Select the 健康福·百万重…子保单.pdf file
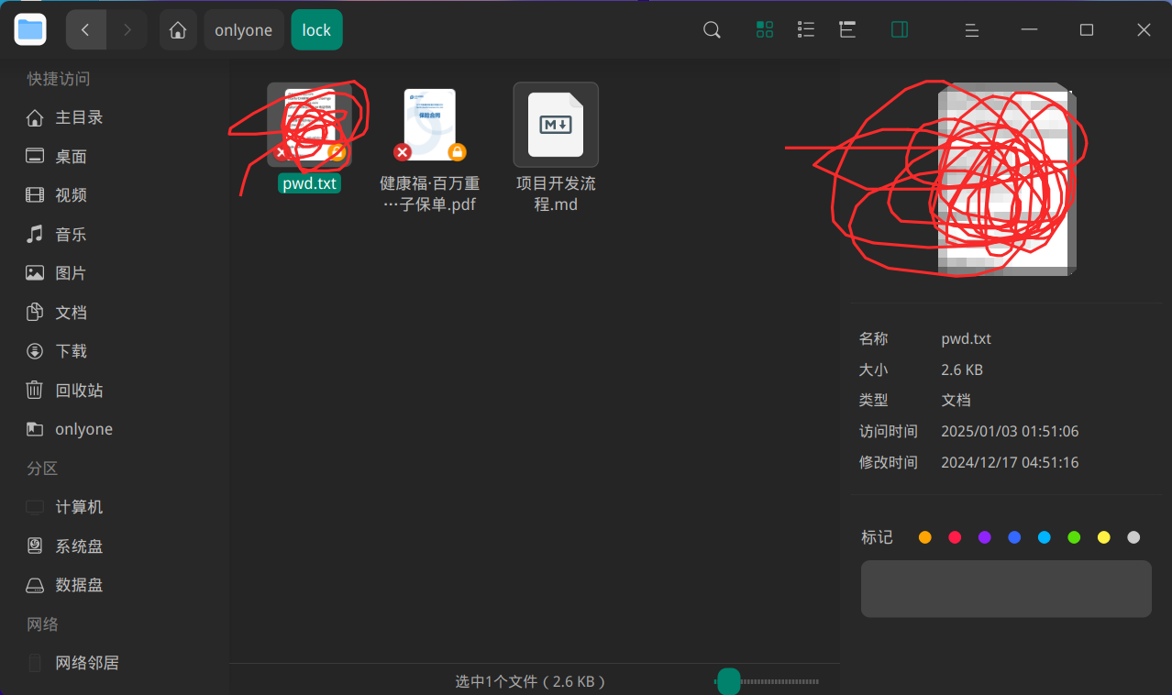Screen dimensions: 1172x695 [429, 151]
